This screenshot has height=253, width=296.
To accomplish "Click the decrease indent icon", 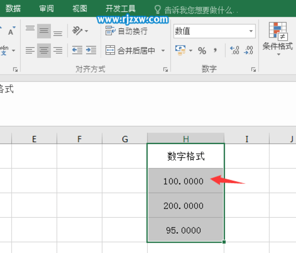I will pos(77,51).
